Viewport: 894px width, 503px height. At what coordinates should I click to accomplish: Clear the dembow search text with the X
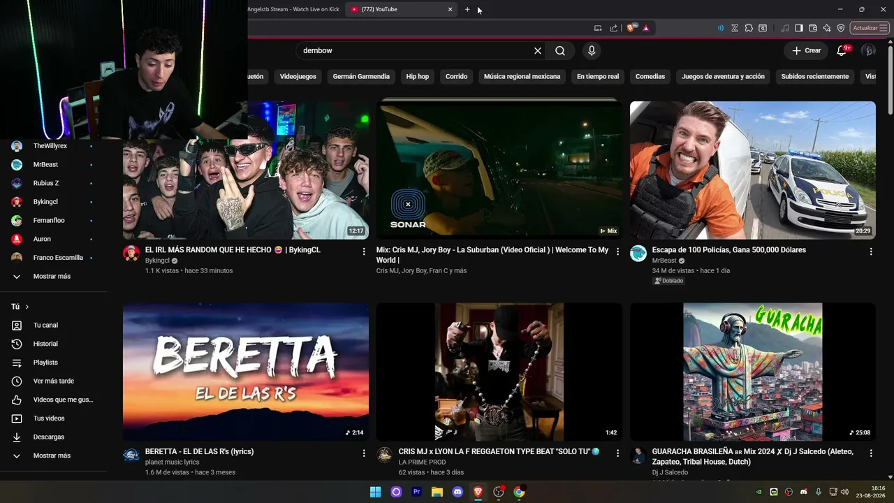[538, 51]
